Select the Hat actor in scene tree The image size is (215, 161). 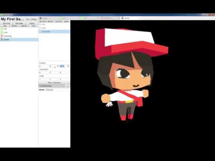pyautogui.click(x=54, y=24)
